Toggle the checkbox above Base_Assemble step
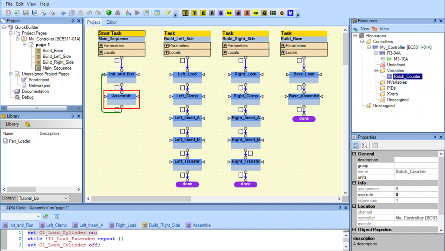This screenshot has height=251, width=445. tap(299, 88)
